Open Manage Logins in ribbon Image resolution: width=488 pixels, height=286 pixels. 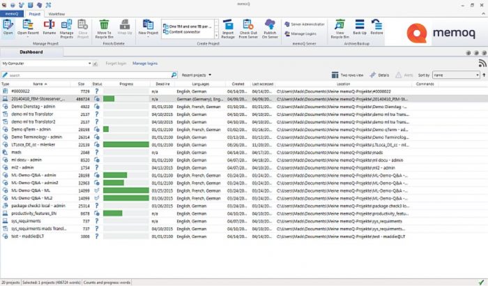300,33
